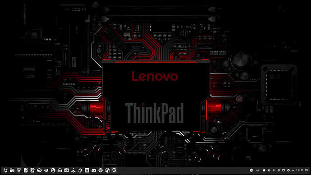Open the application launcher in the panel
This screenshot has width=311, height=175.
pyautogui.click(x=5, y=170)
